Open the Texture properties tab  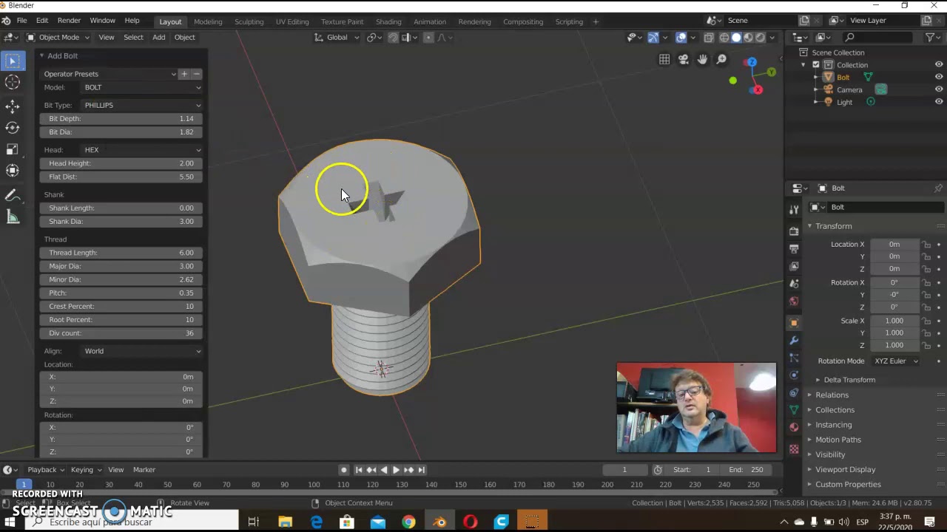tap(794, 449)
